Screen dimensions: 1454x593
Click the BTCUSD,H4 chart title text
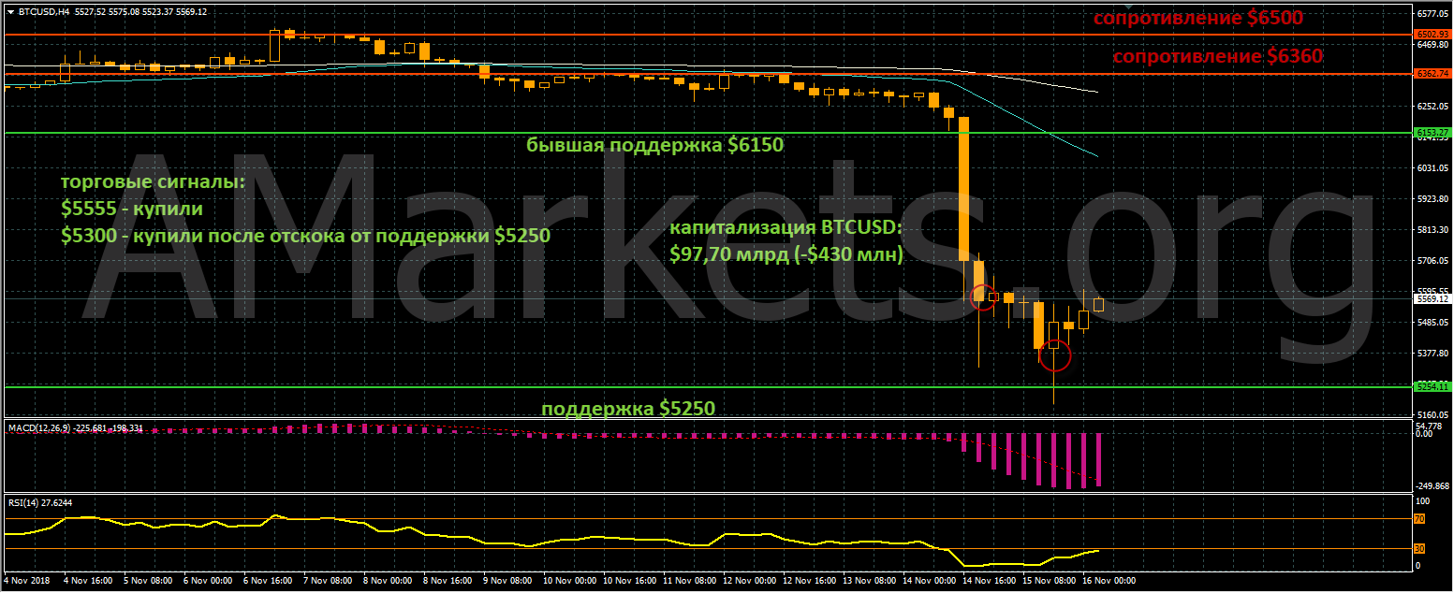coord(43,11)
